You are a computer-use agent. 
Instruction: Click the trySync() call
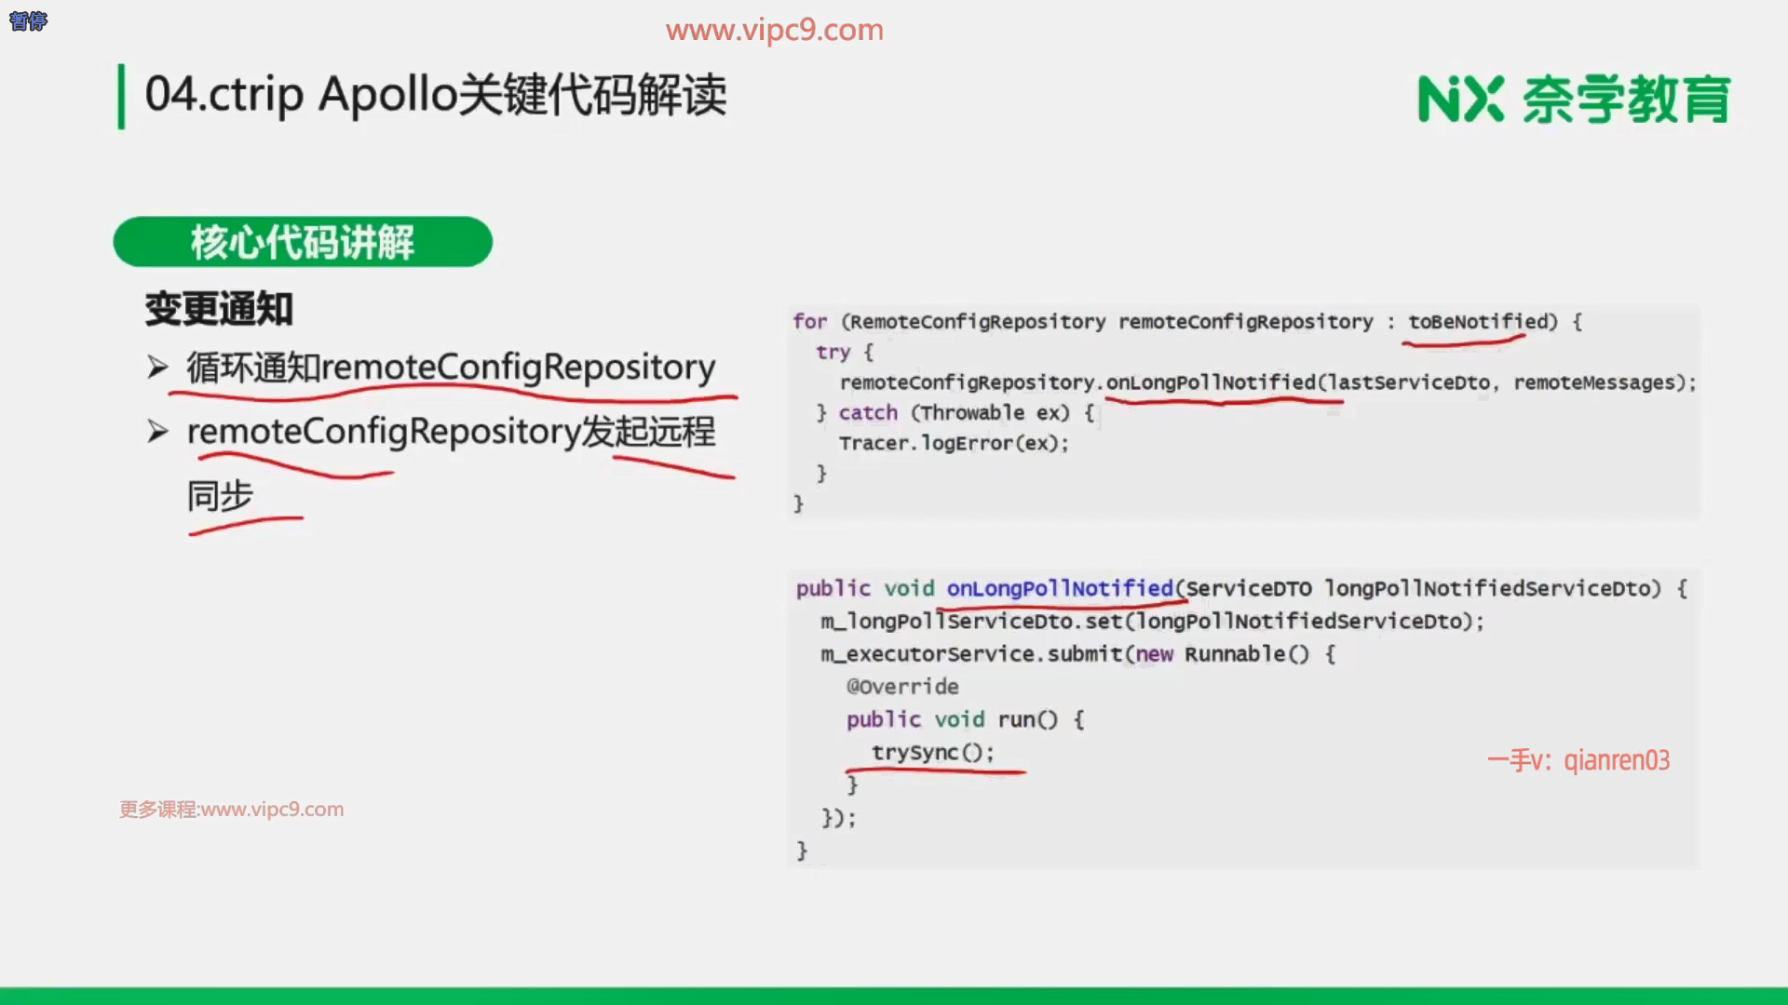(932, 752)
